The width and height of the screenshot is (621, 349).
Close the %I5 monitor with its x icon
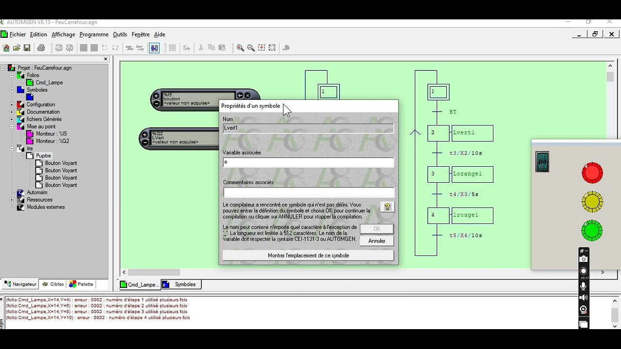pos(247,95)
